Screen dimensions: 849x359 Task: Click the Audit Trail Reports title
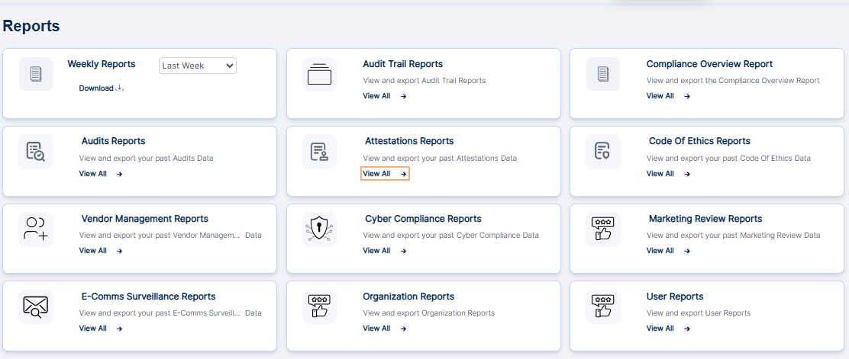coord(403,64)
